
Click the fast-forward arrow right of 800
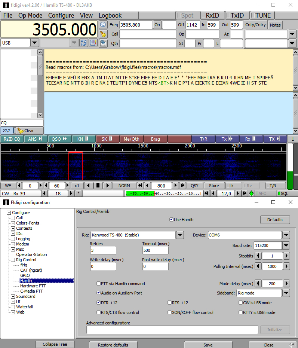pos(182,185)
